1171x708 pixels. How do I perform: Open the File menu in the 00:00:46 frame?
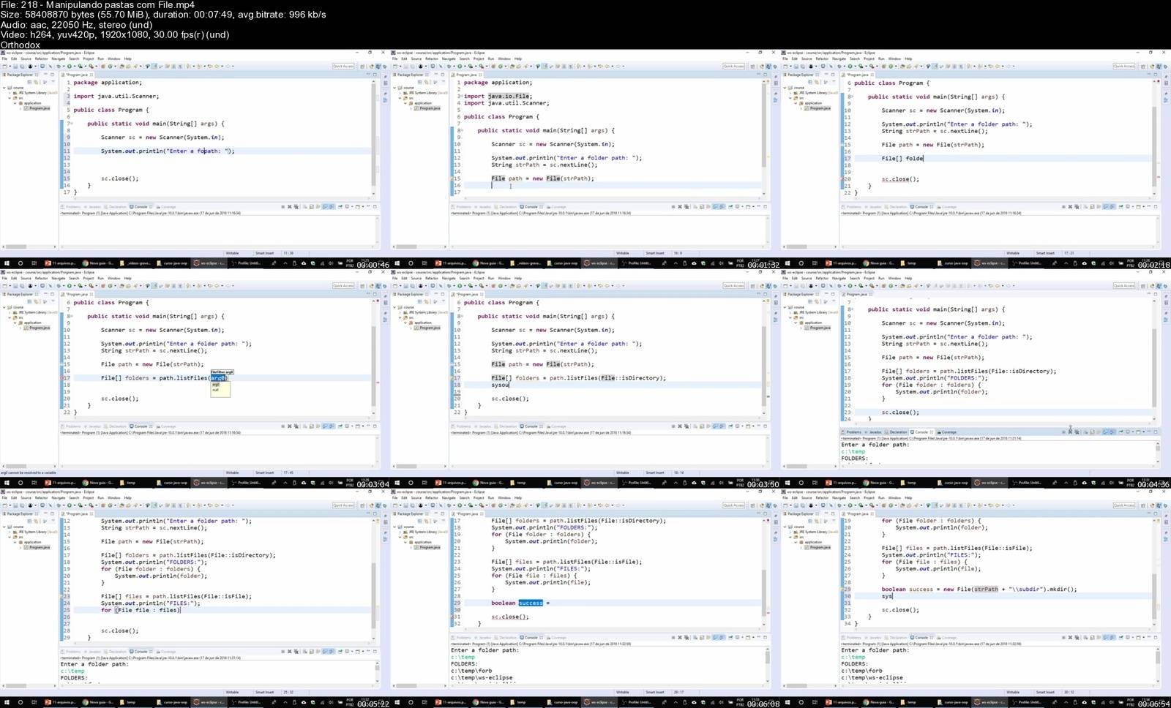4,59
